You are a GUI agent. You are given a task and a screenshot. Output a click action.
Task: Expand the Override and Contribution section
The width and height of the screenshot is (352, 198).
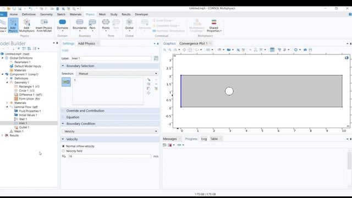[x=63, y=111]
